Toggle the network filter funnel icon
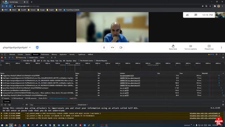 [x=9, y=58]
